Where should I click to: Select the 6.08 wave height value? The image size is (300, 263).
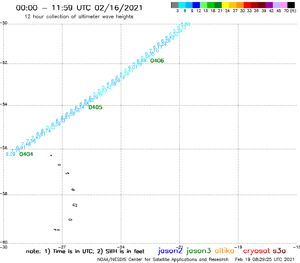[x=111, y=84]
